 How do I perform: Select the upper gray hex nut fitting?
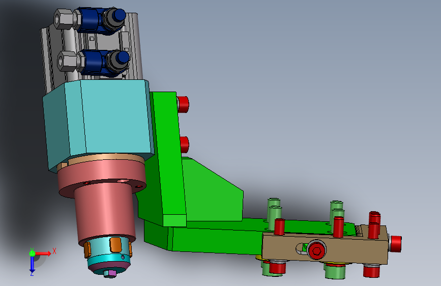point(64,19)
